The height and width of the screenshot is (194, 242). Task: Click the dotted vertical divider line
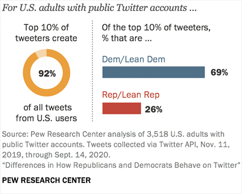92,71
